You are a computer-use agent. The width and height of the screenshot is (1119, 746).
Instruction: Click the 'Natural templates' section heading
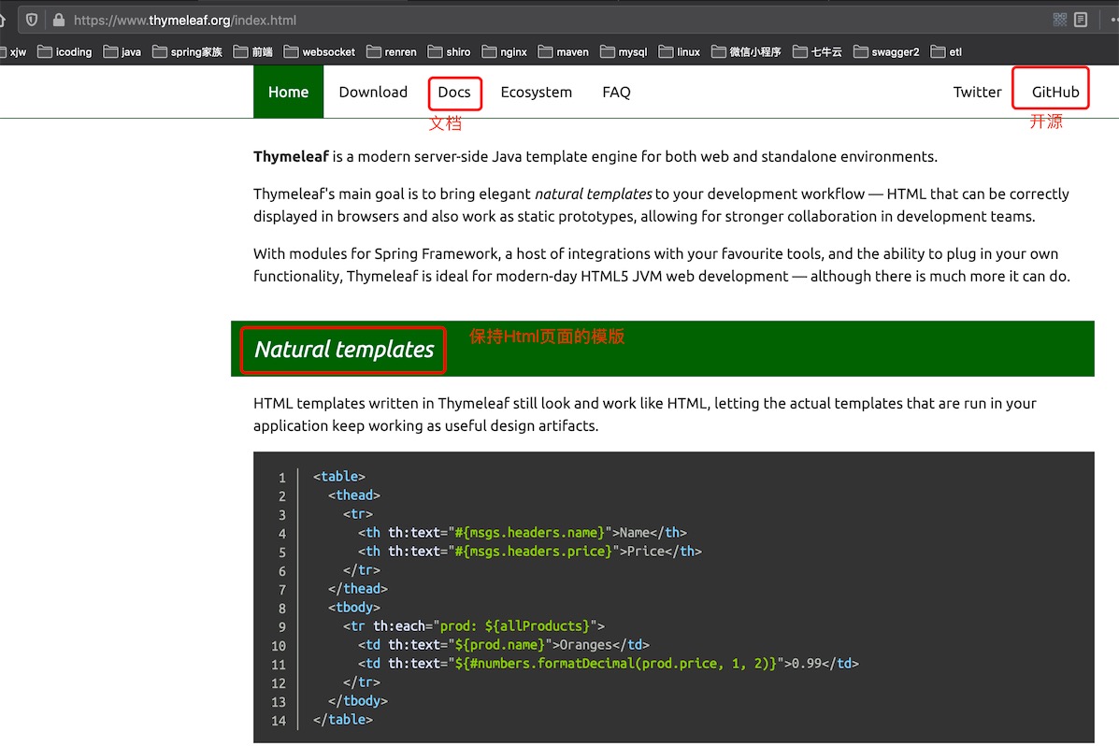tap(344, 349)
